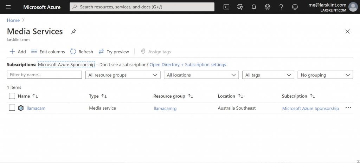Open Directory and subscription filter icon

pos(240,7)
